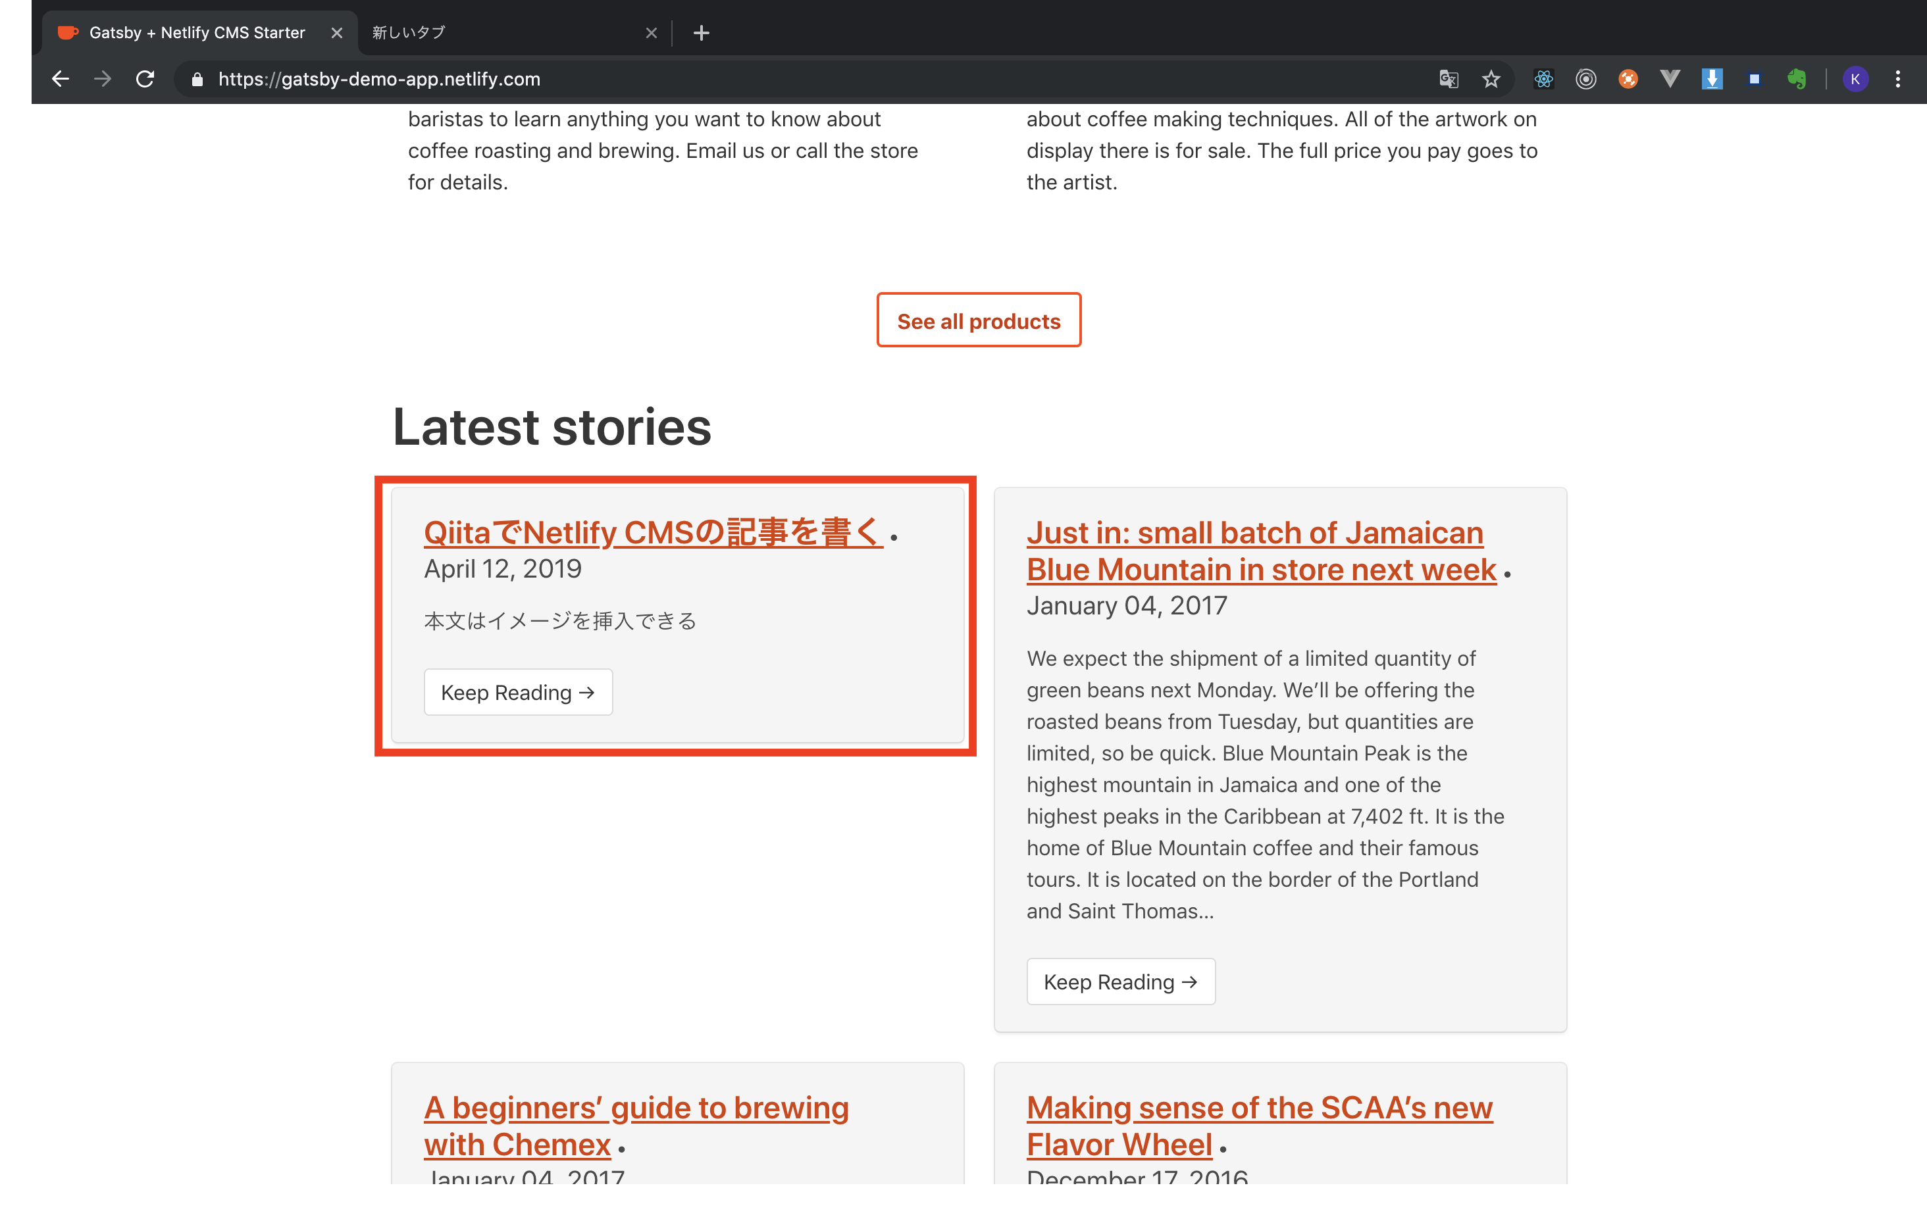This screenshot has height=1221, width=1927.
Task: Open the orange circular extension icon
Action: [1628, 79]
